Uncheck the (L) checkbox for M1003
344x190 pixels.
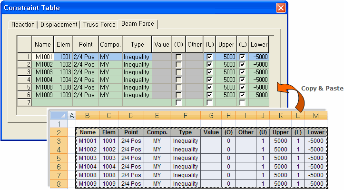click(x=242, y=72)
